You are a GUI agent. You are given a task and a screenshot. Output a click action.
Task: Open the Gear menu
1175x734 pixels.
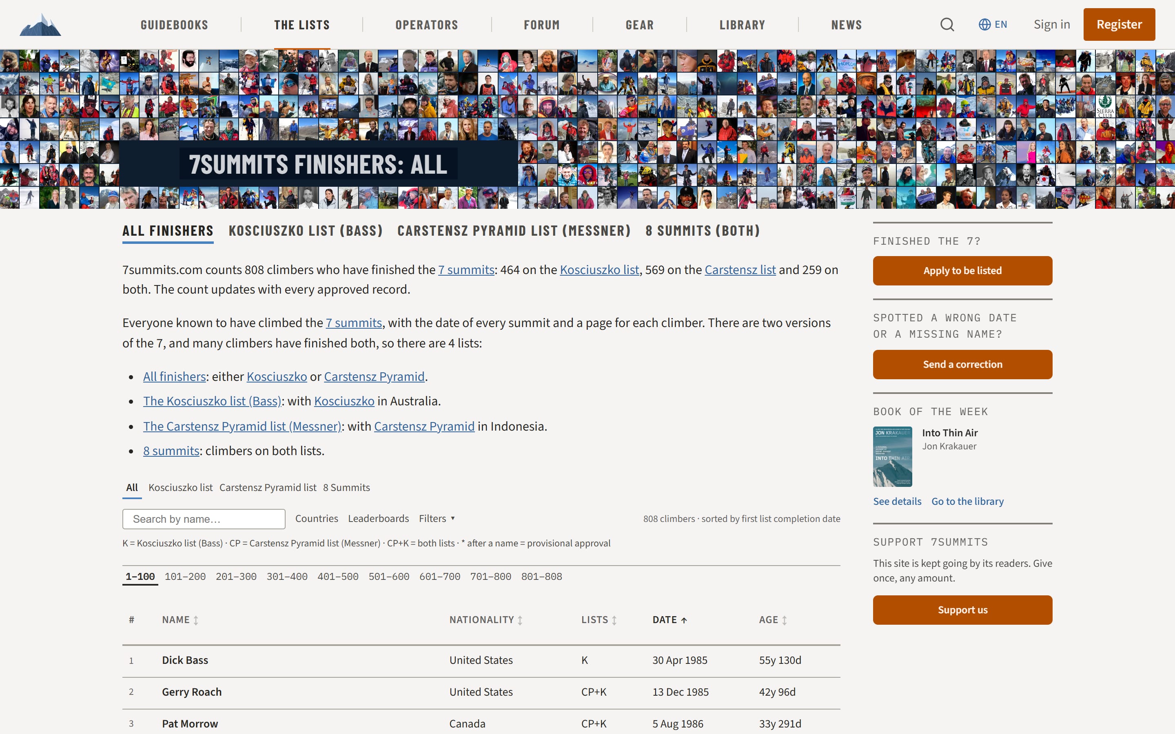639,25
